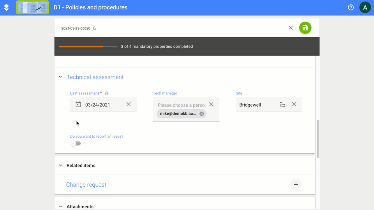
Task: Open the calendar picker for Last assessment
Action: click(78, 104)
